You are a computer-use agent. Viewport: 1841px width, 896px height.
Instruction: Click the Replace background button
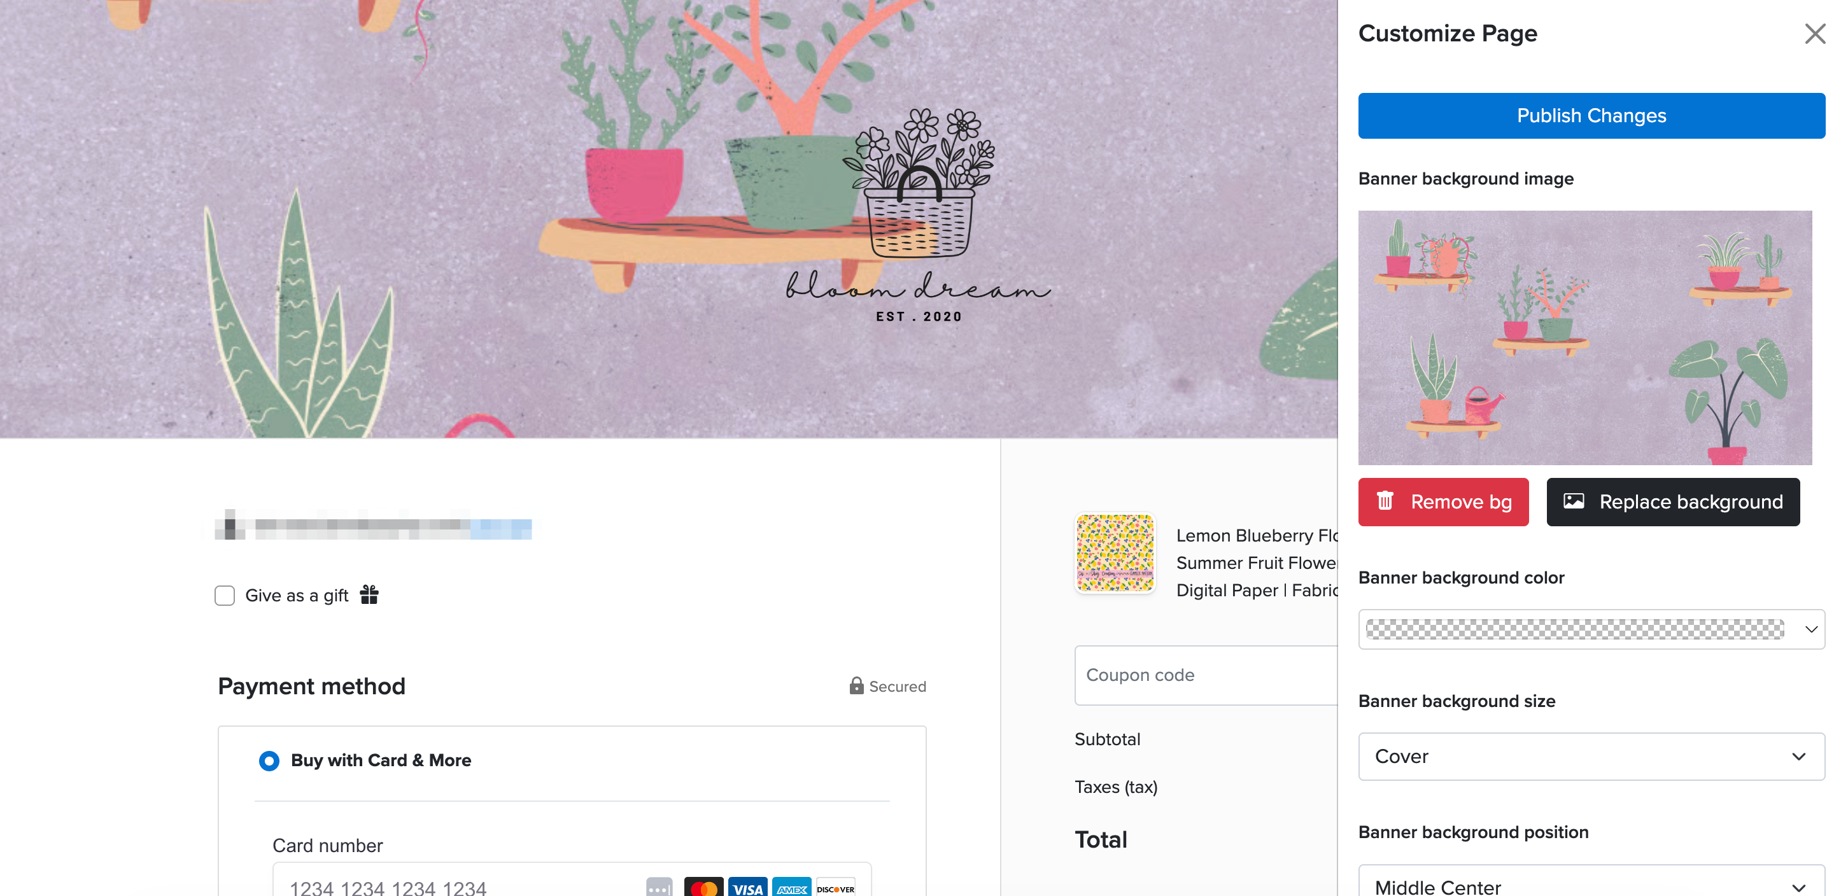pos(1672,501)
